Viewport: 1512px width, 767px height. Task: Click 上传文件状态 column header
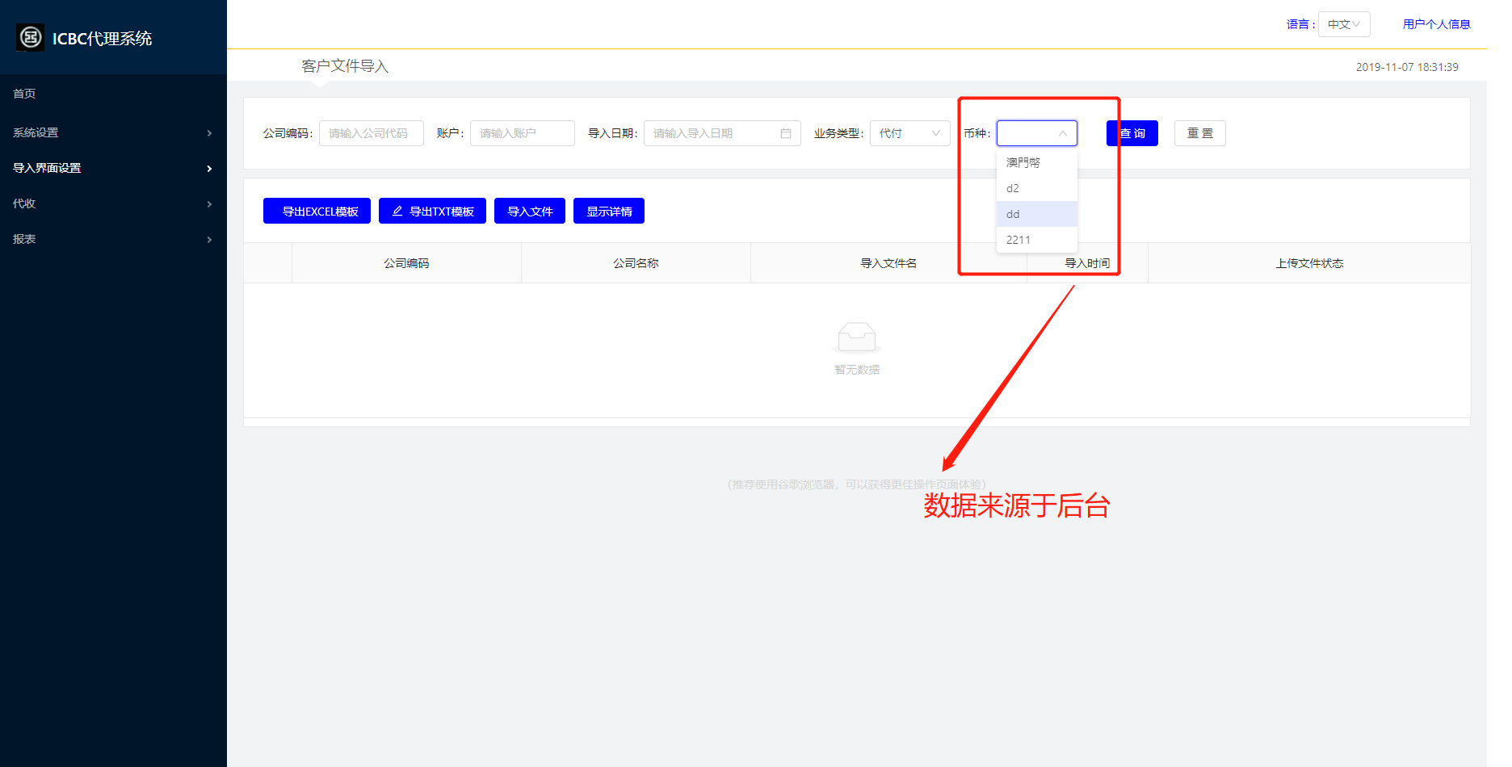(1309, 263)
